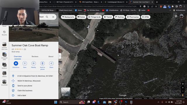Click the Street View pegman icon

coord(183,95)
